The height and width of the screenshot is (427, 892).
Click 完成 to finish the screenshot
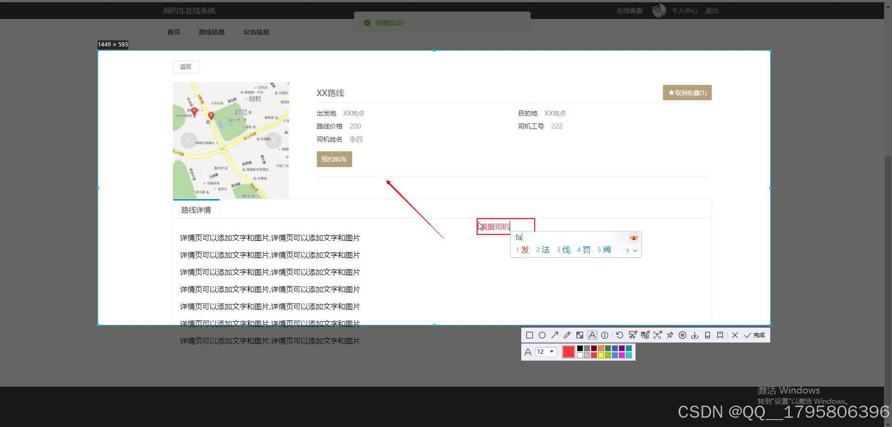click(x=754, y=335)
